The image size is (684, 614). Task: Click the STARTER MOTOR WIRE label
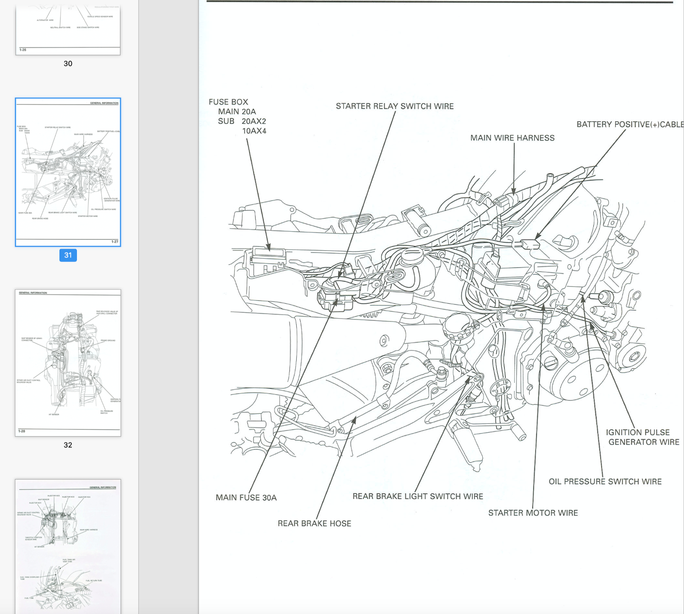(533, 513)
